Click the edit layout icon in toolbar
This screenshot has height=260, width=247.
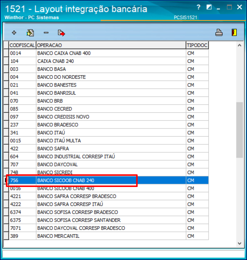pos(30,33)
